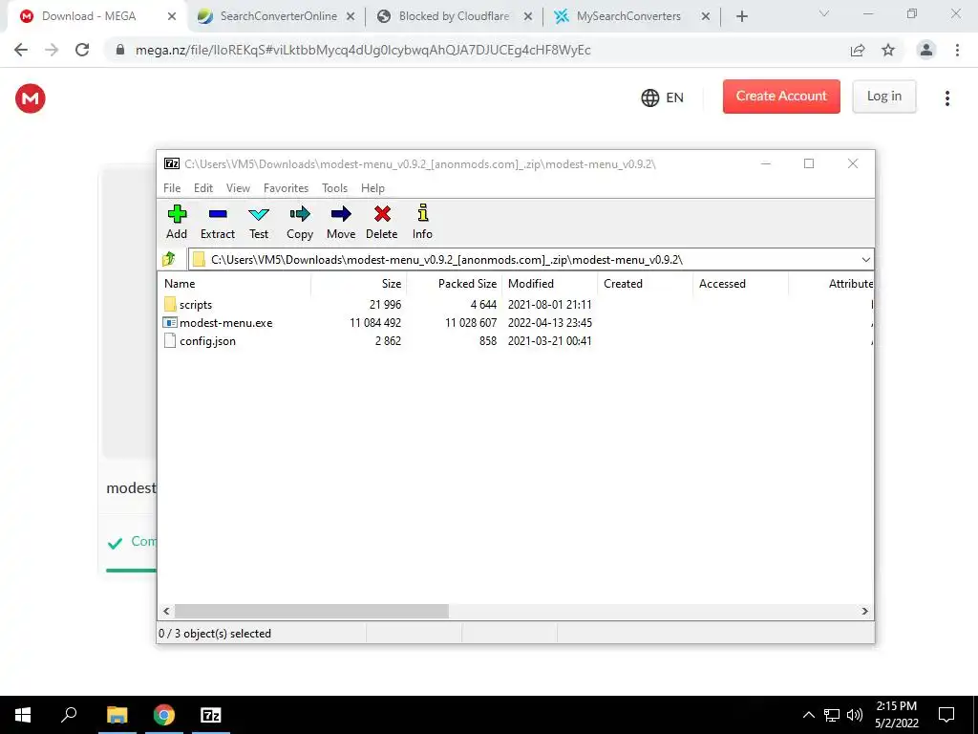Go up one folder level in 7-Zip
This screenshot has height=734, width=978.
tap(169, 259)
